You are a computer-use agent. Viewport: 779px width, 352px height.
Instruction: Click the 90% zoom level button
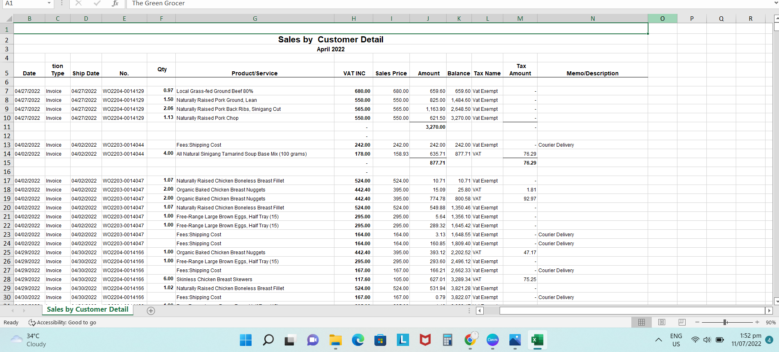(770, 322)
